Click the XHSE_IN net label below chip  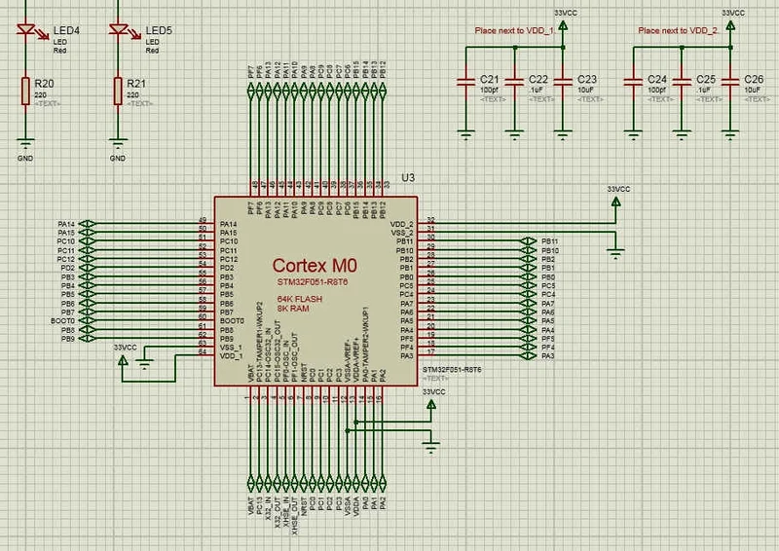click(x=285, y=514)
